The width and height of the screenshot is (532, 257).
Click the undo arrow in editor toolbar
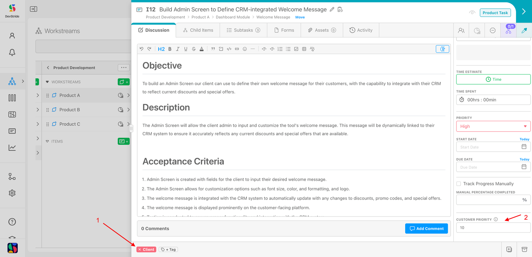coord(141,49)
